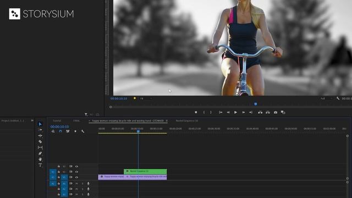Click yellow marker dot beside program timecode
Screen dimensions: 352x198
tap(134, 98)
